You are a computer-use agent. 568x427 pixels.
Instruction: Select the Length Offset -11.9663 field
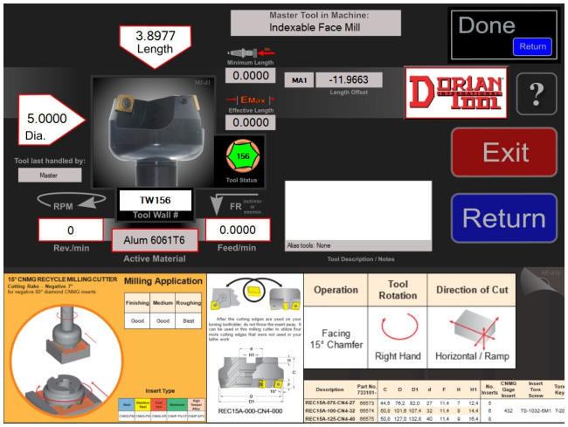coord(349,79)
